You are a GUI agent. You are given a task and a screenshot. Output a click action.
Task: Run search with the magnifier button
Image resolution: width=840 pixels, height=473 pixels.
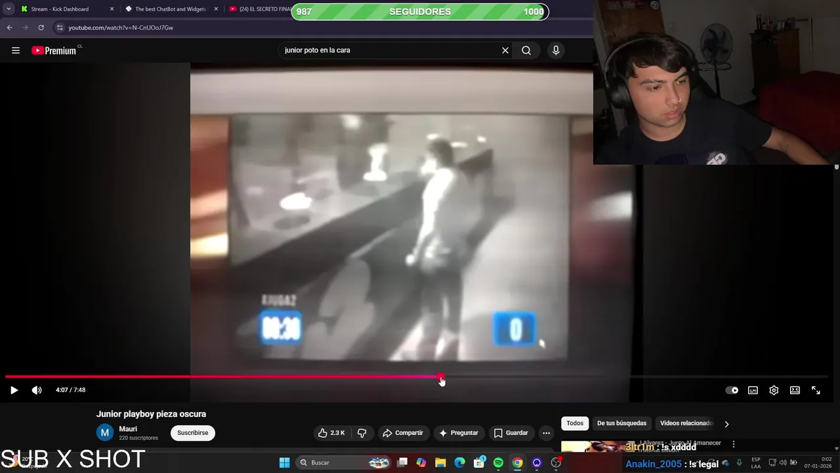(x=526, y=51)
